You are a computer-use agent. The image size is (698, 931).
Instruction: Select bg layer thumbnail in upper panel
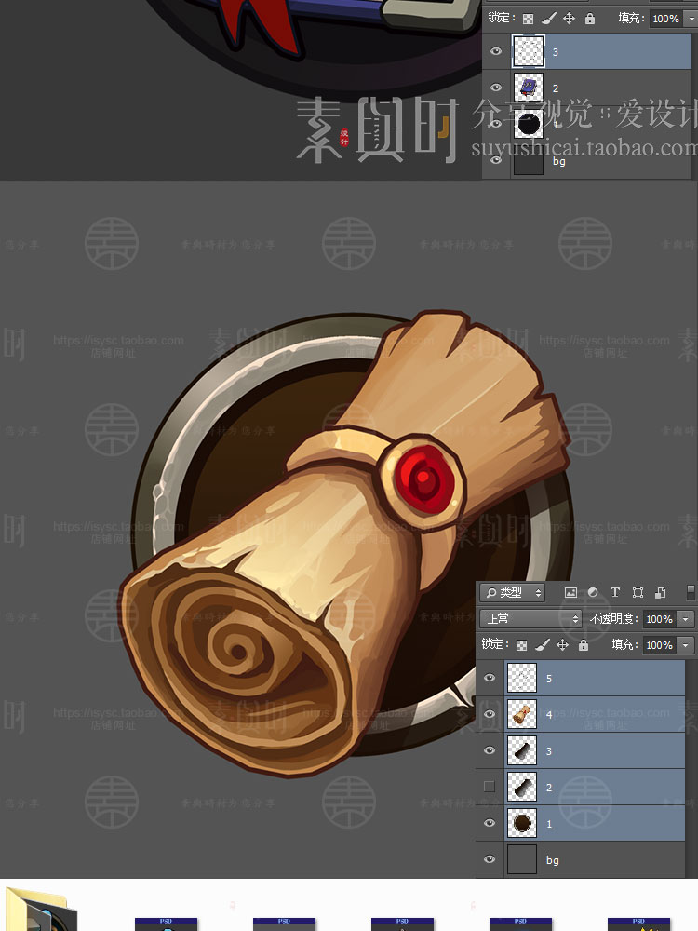tap(529, 161)
